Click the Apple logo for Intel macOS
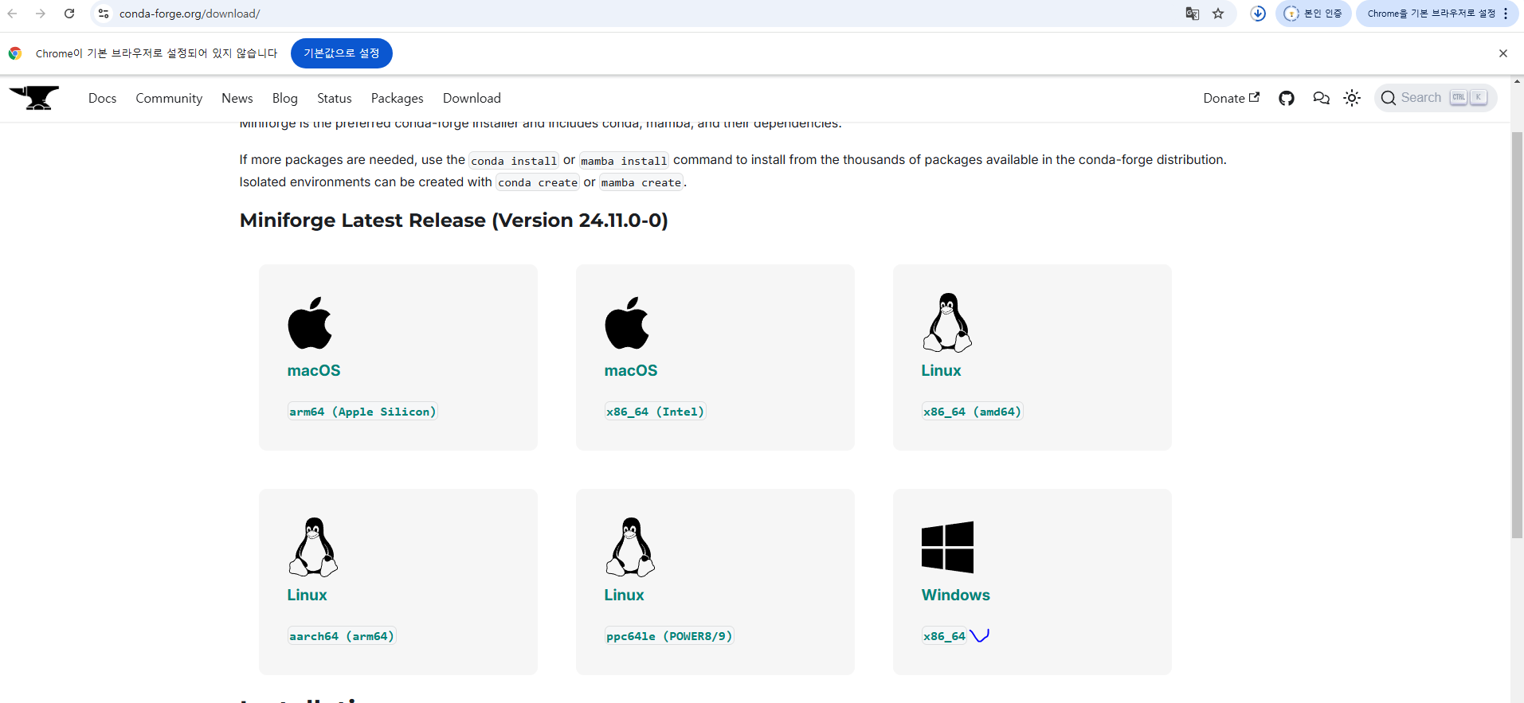Screen dimensions: 1524x703 (627, 323)
